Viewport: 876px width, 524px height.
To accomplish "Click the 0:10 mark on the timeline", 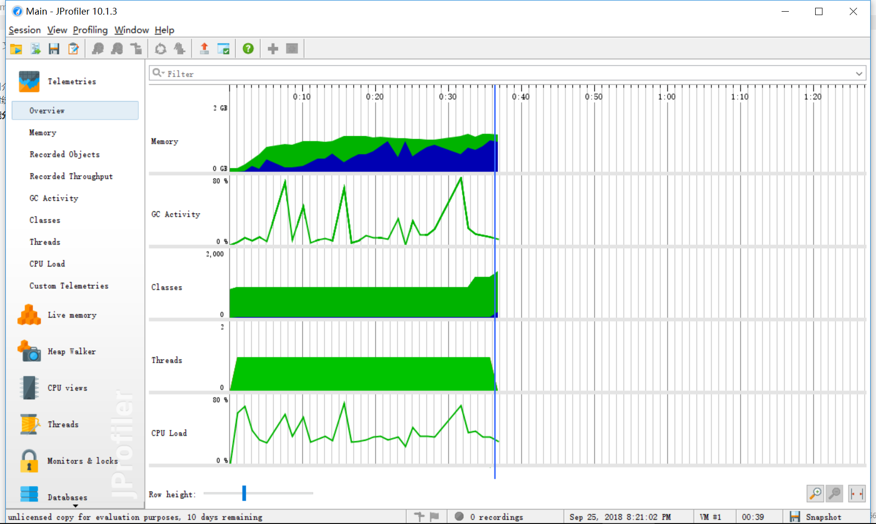I will tap(302, 97).
